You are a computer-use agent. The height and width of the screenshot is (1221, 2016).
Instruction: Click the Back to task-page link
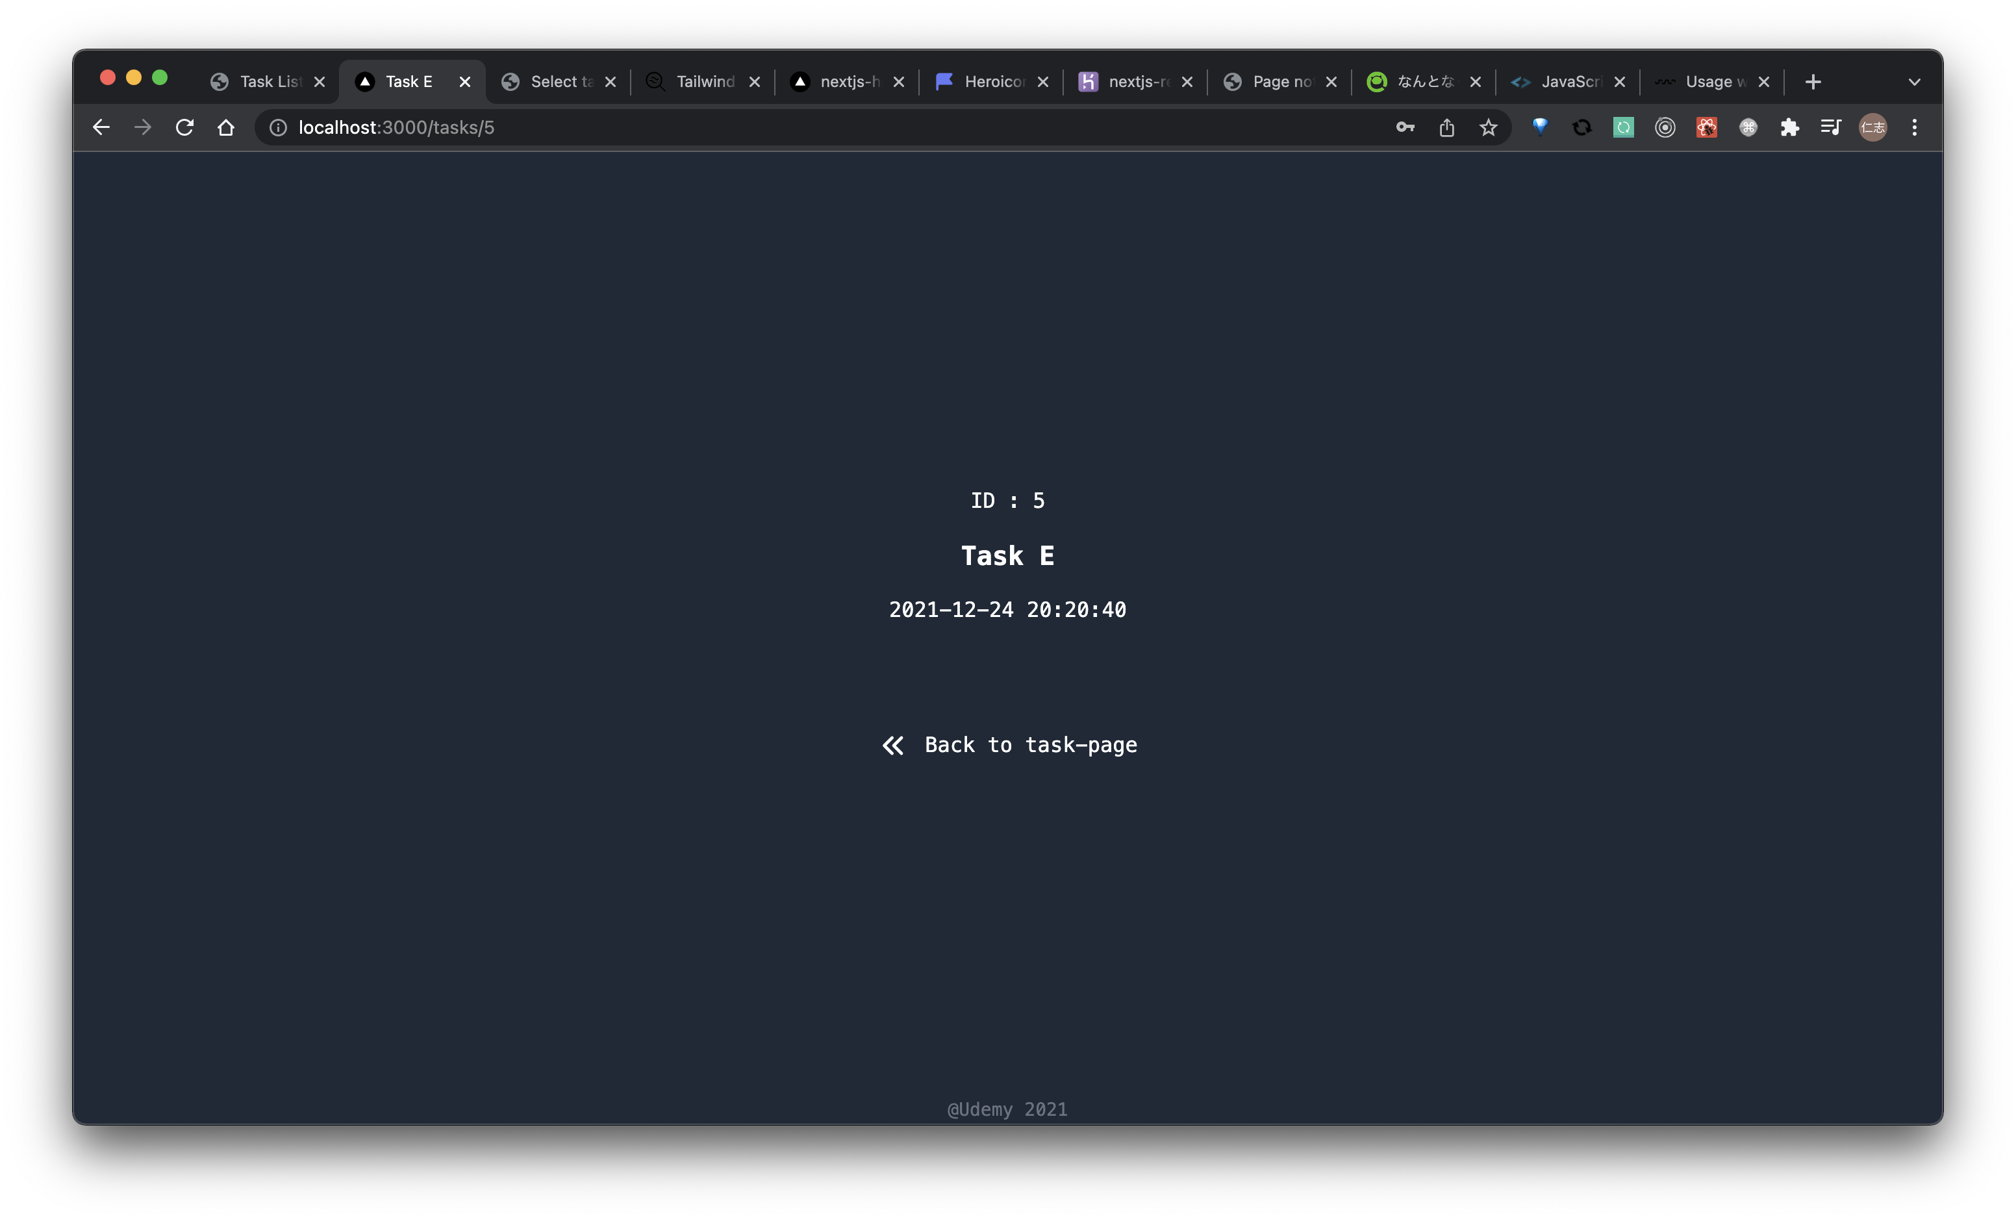tap(1008, 745)
